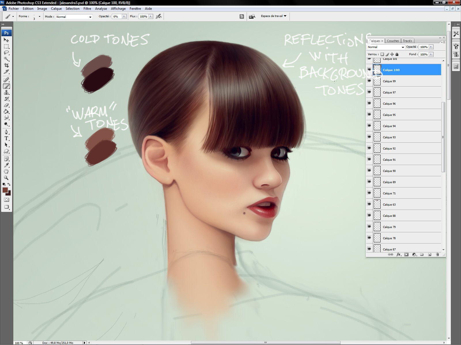This screenshot has height=345, width=461.
Task: Select the Lasso tool
Action: point(6,53)
